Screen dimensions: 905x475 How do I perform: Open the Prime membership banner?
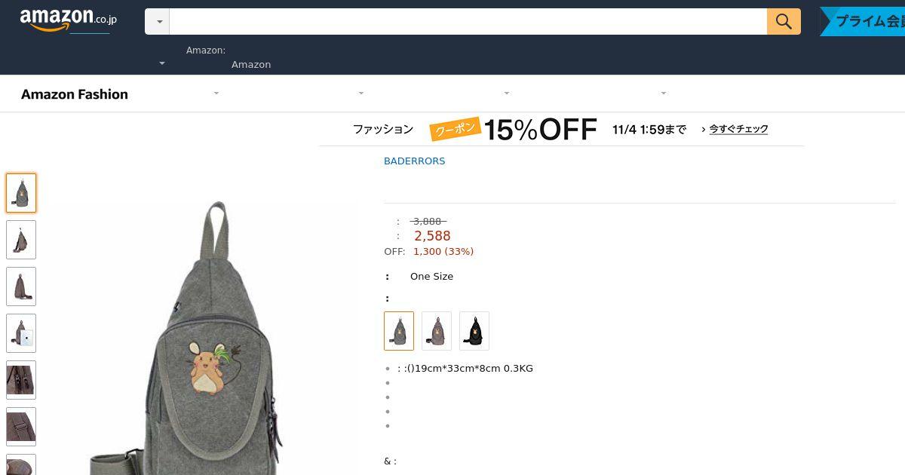[862, 21]
